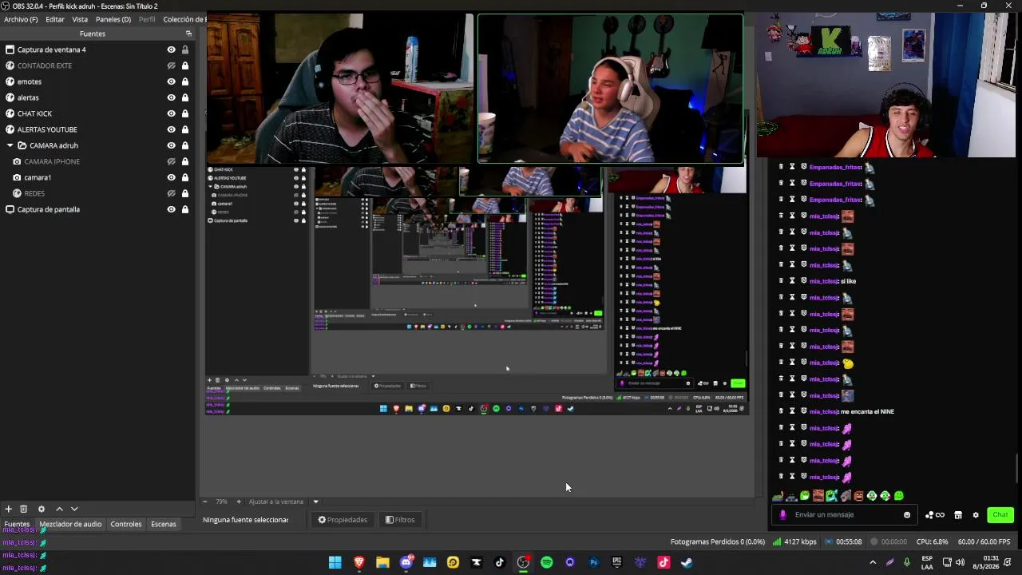The image size is (1022, 575).
Task: Click the Filtros button
Action: pos(400,520)
